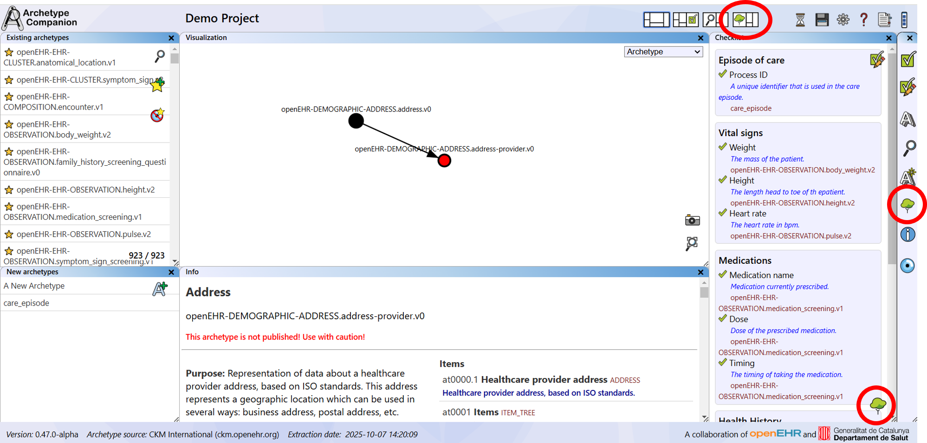Toggle favorite star for pulse.v2 archetype
This screenshot has height=443, width=927.
[x=9, y=234]
